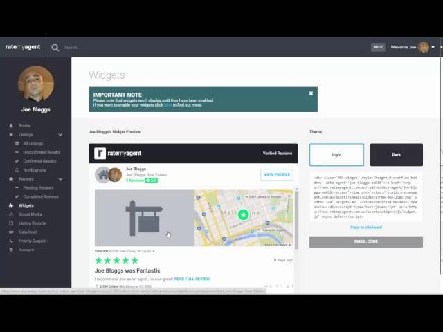This screenshot has height=332, width=443.
Task: Open Pending Reviews in sidebar
Action: pyautogui.click(x=38, y=187)
